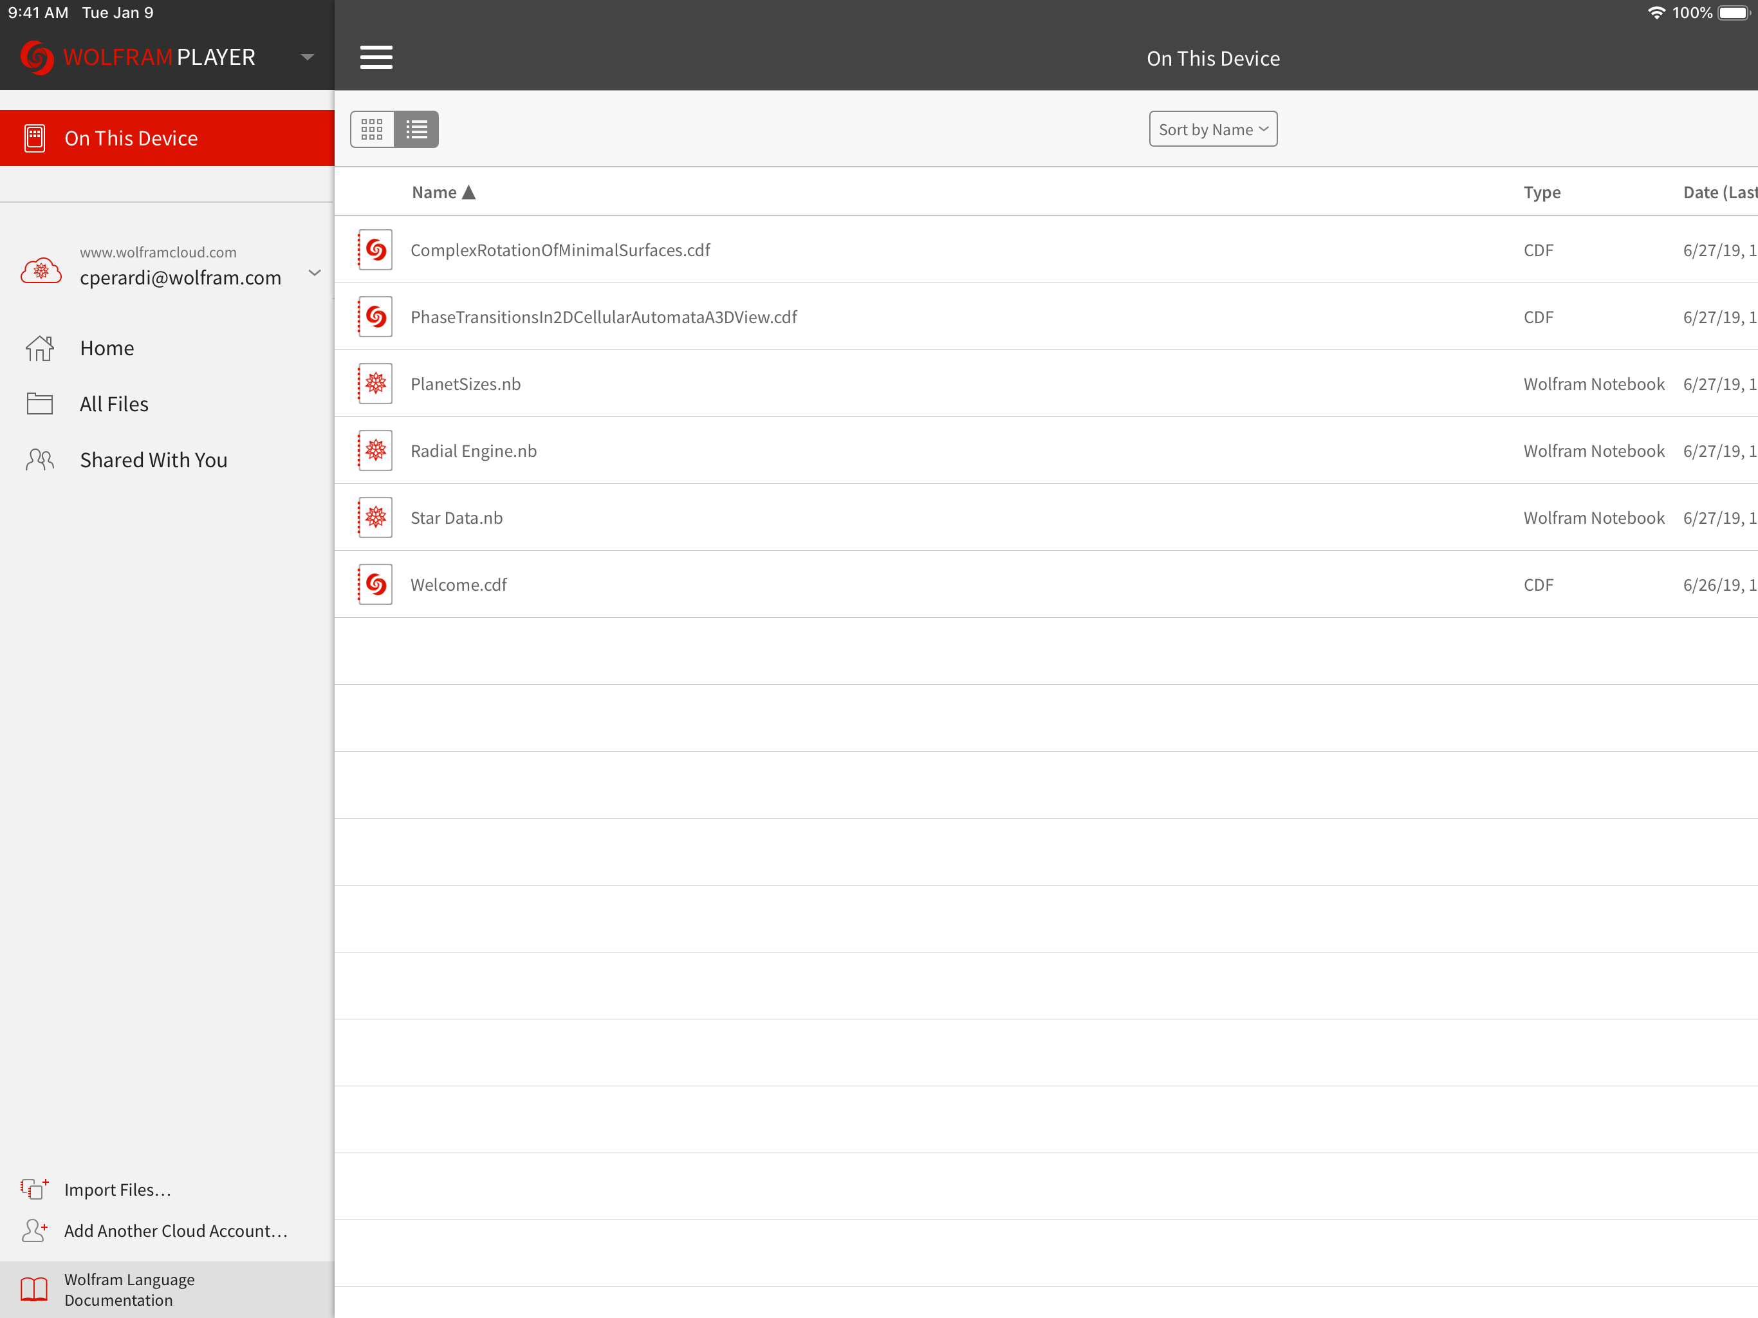Click the Type column header

(x=1542, y=192)
